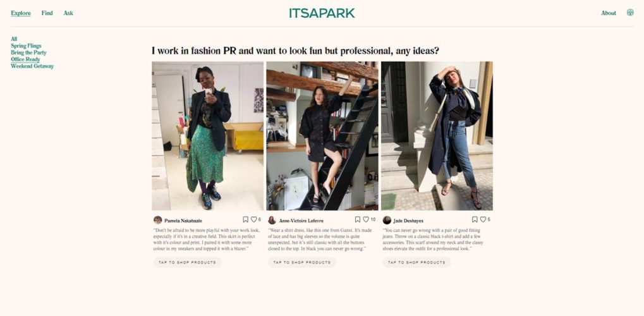Filter by Weekend Getaway category
Image resolution: width=644 pixels, height=316 pixels.
[x=32, y=66]
